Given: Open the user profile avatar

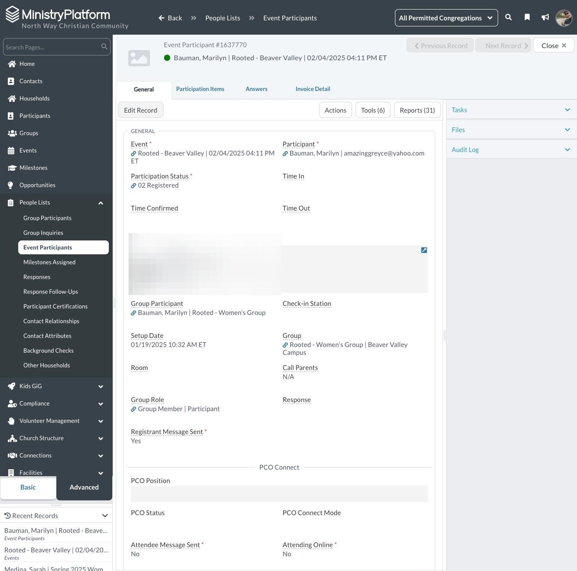Looking at the screenshot, I should tap(564, 18).
